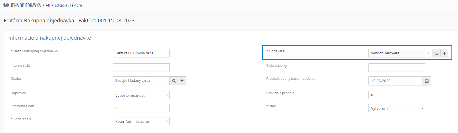Image resolution: width=458 pixels, height=133 pixels.
Task: Open the Stav dropdown showing Vytvorená
Action: pyautogui.click(x=397, y=108)
